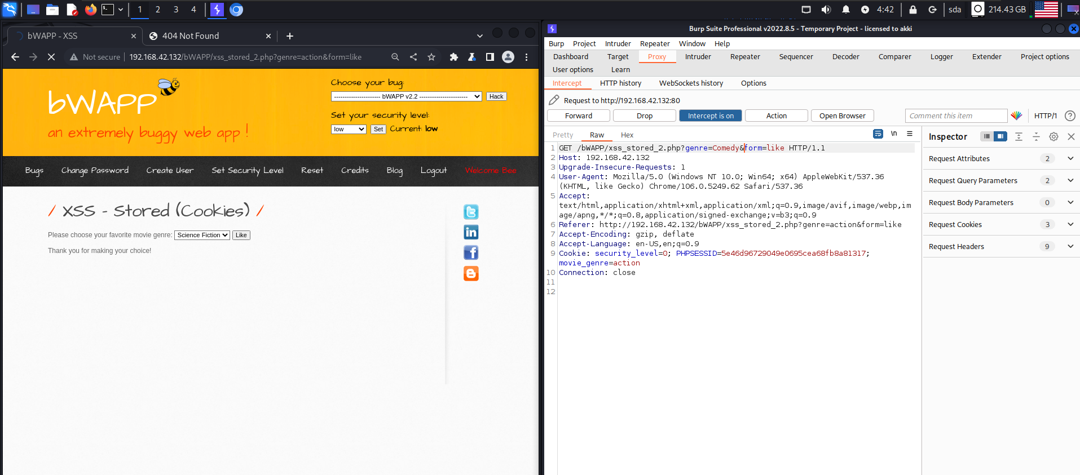Open the Burp help question mark icon
The height and width of the screenshot is (475, 1080).
(1070, 116)
